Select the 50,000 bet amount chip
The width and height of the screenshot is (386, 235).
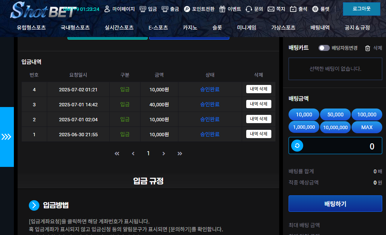click(335, 115)
